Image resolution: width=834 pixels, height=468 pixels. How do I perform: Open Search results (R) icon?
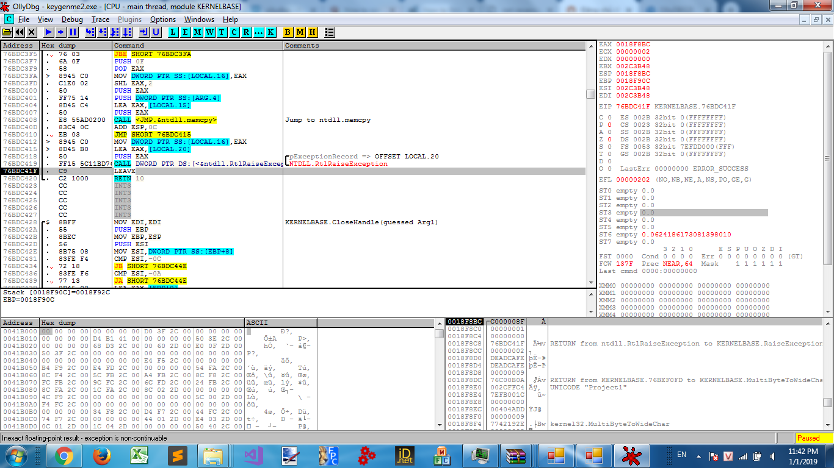pyautogui.click(x=247, y=32)
